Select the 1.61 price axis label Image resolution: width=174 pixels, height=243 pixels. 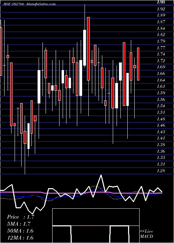coord(161,86)
